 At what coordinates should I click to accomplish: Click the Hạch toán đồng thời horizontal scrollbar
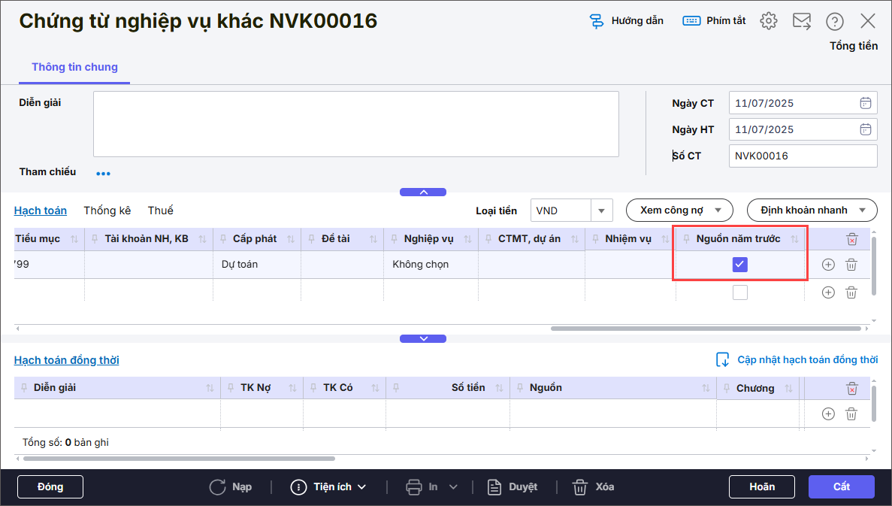coord(179,458)
